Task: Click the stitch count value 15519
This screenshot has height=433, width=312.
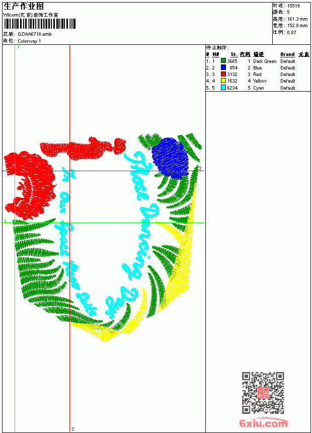Action: coord(293,6)
